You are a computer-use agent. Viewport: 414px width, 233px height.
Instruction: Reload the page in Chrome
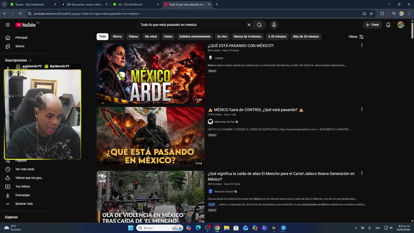point(20,14)
